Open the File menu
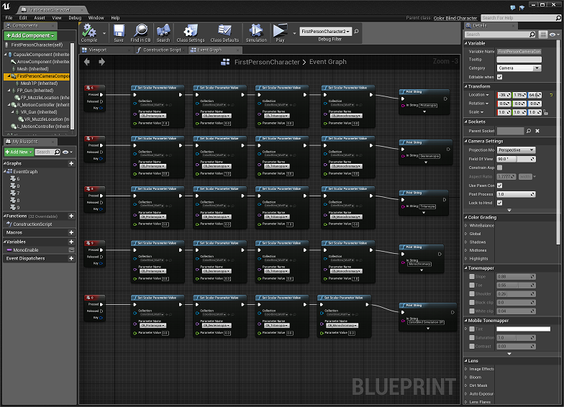 point(9,17)
